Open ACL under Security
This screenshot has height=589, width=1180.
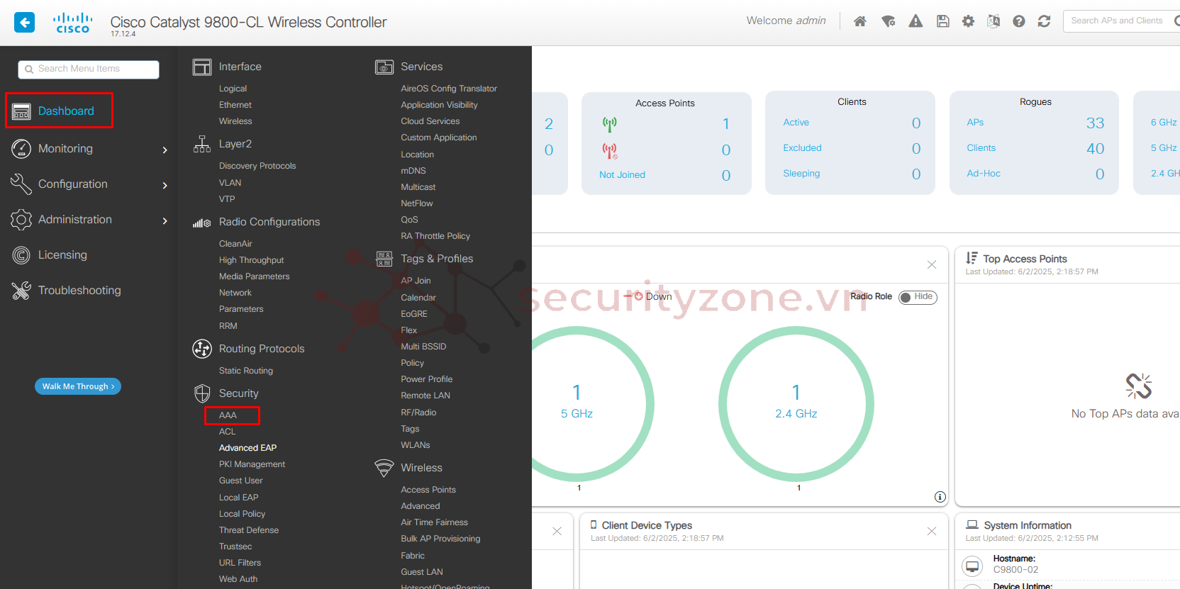[x=227, y=432]
